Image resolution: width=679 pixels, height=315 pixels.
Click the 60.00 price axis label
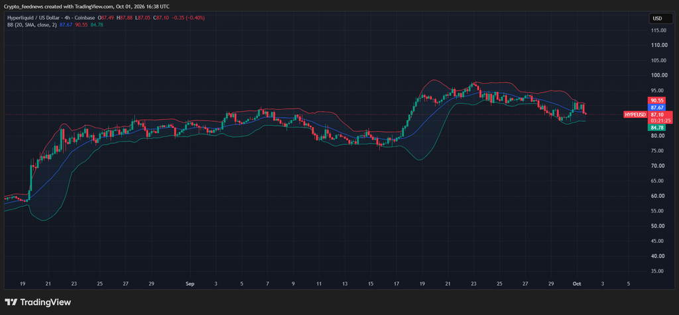[x=658, y=196]
